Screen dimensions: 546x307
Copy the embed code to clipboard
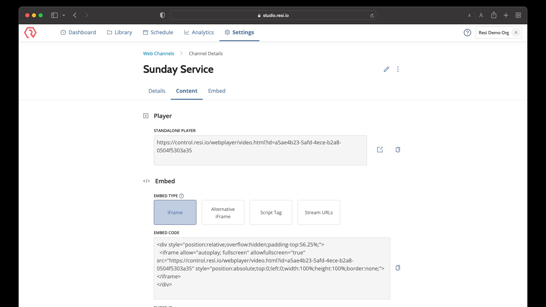[398, 268]
